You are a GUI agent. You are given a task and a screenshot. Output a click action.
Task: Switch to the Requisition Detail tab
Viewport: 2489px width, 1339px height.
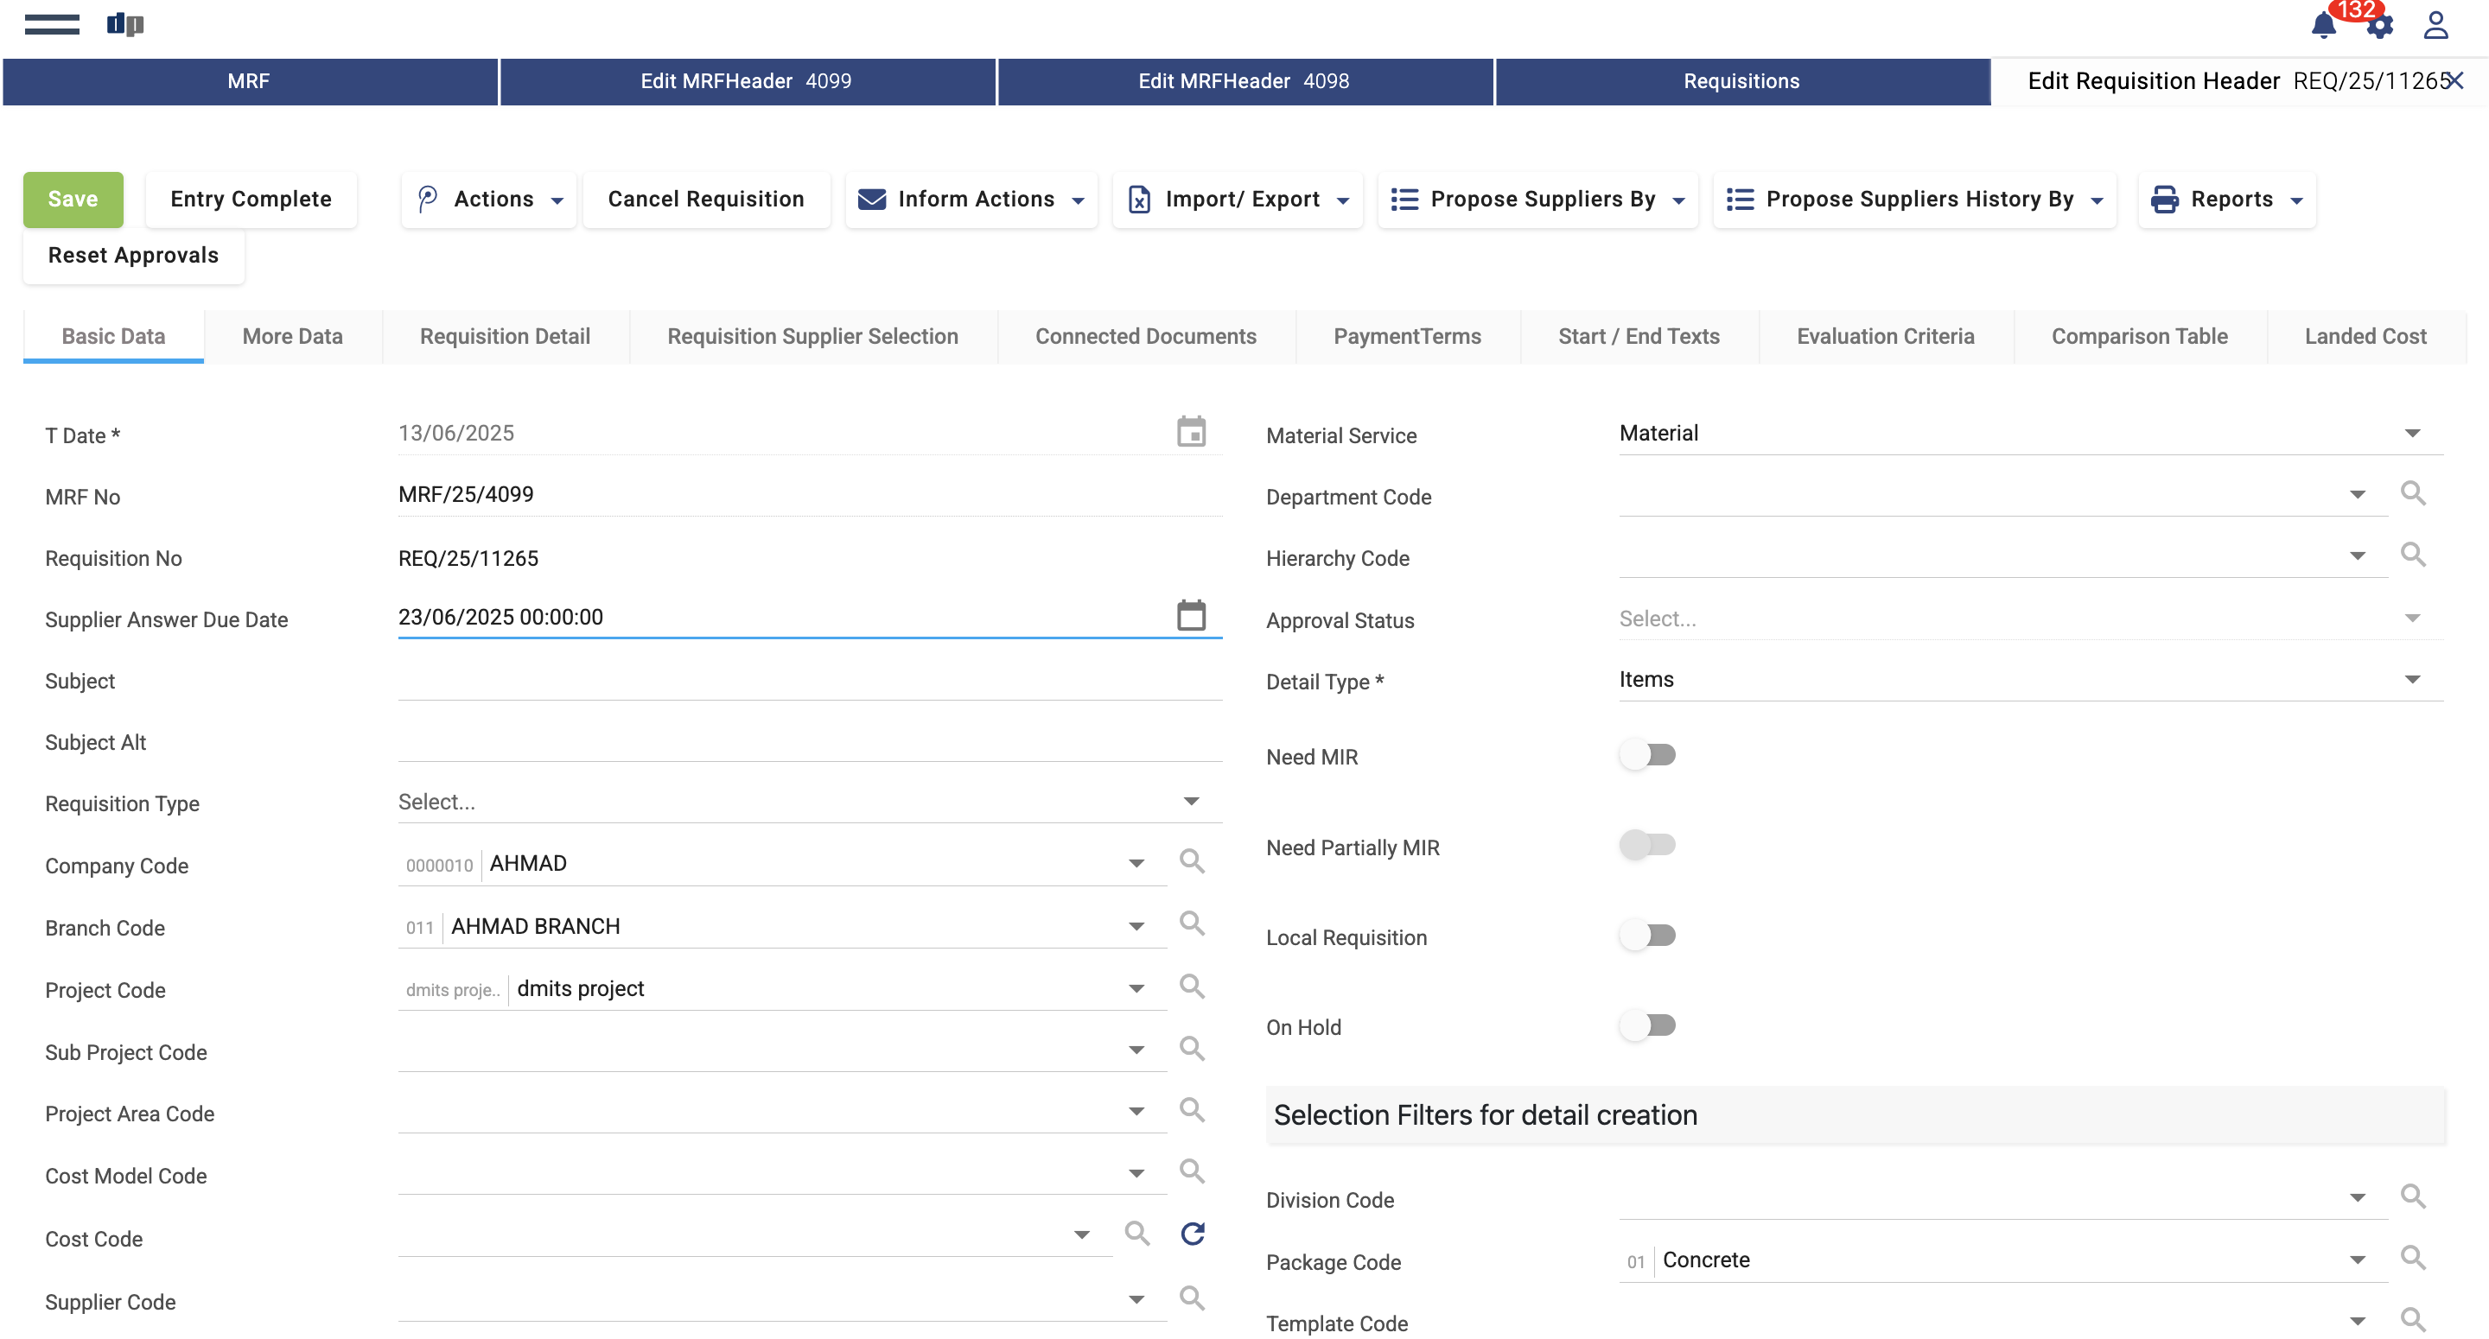[x=505, y=336]
